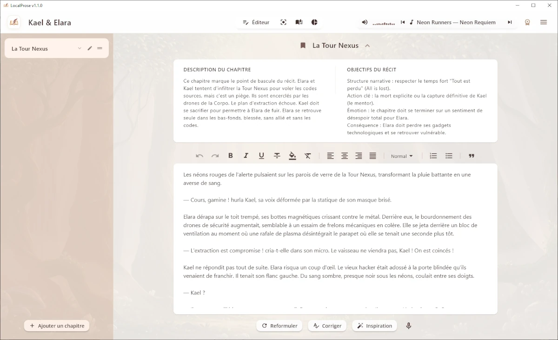Rename La Tour Nexus with pencil icon
Viewport: 558px width, 340px height.
click(x=90, y=48)
